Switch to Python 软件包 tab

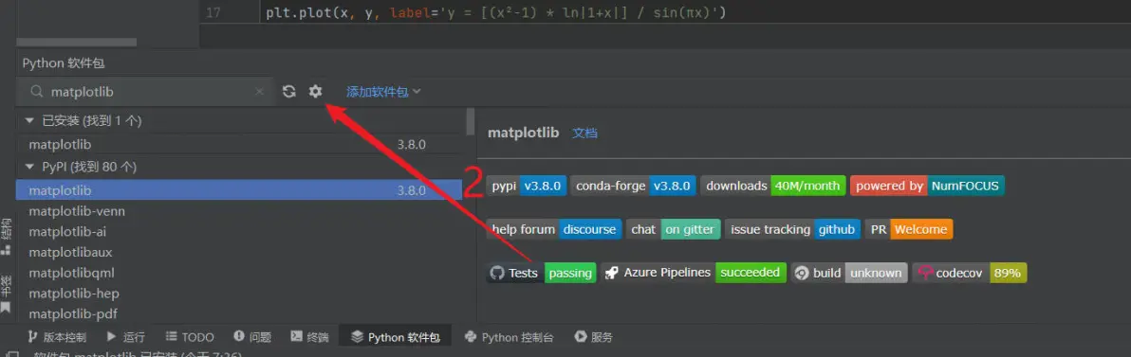pos(396,337)
